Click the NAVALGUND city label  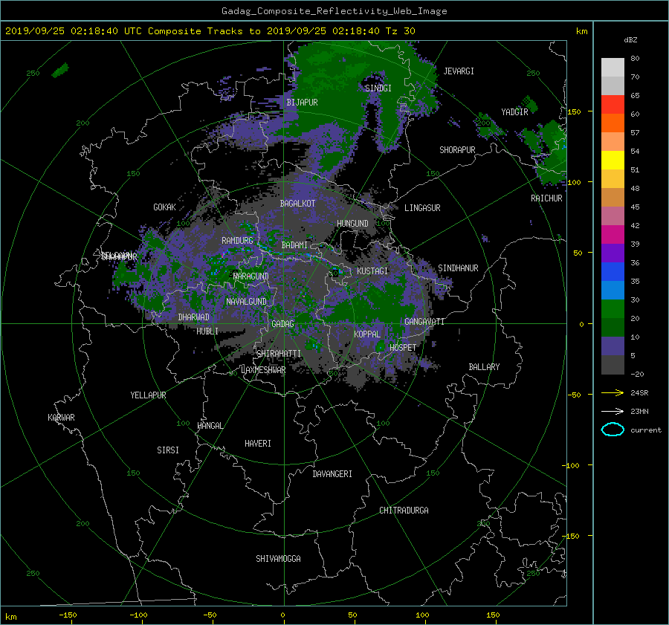tap(246, 302)
